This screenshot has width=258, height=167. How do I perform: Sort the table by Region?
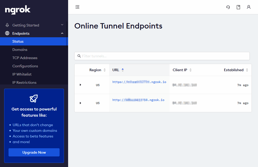point(98,70)
